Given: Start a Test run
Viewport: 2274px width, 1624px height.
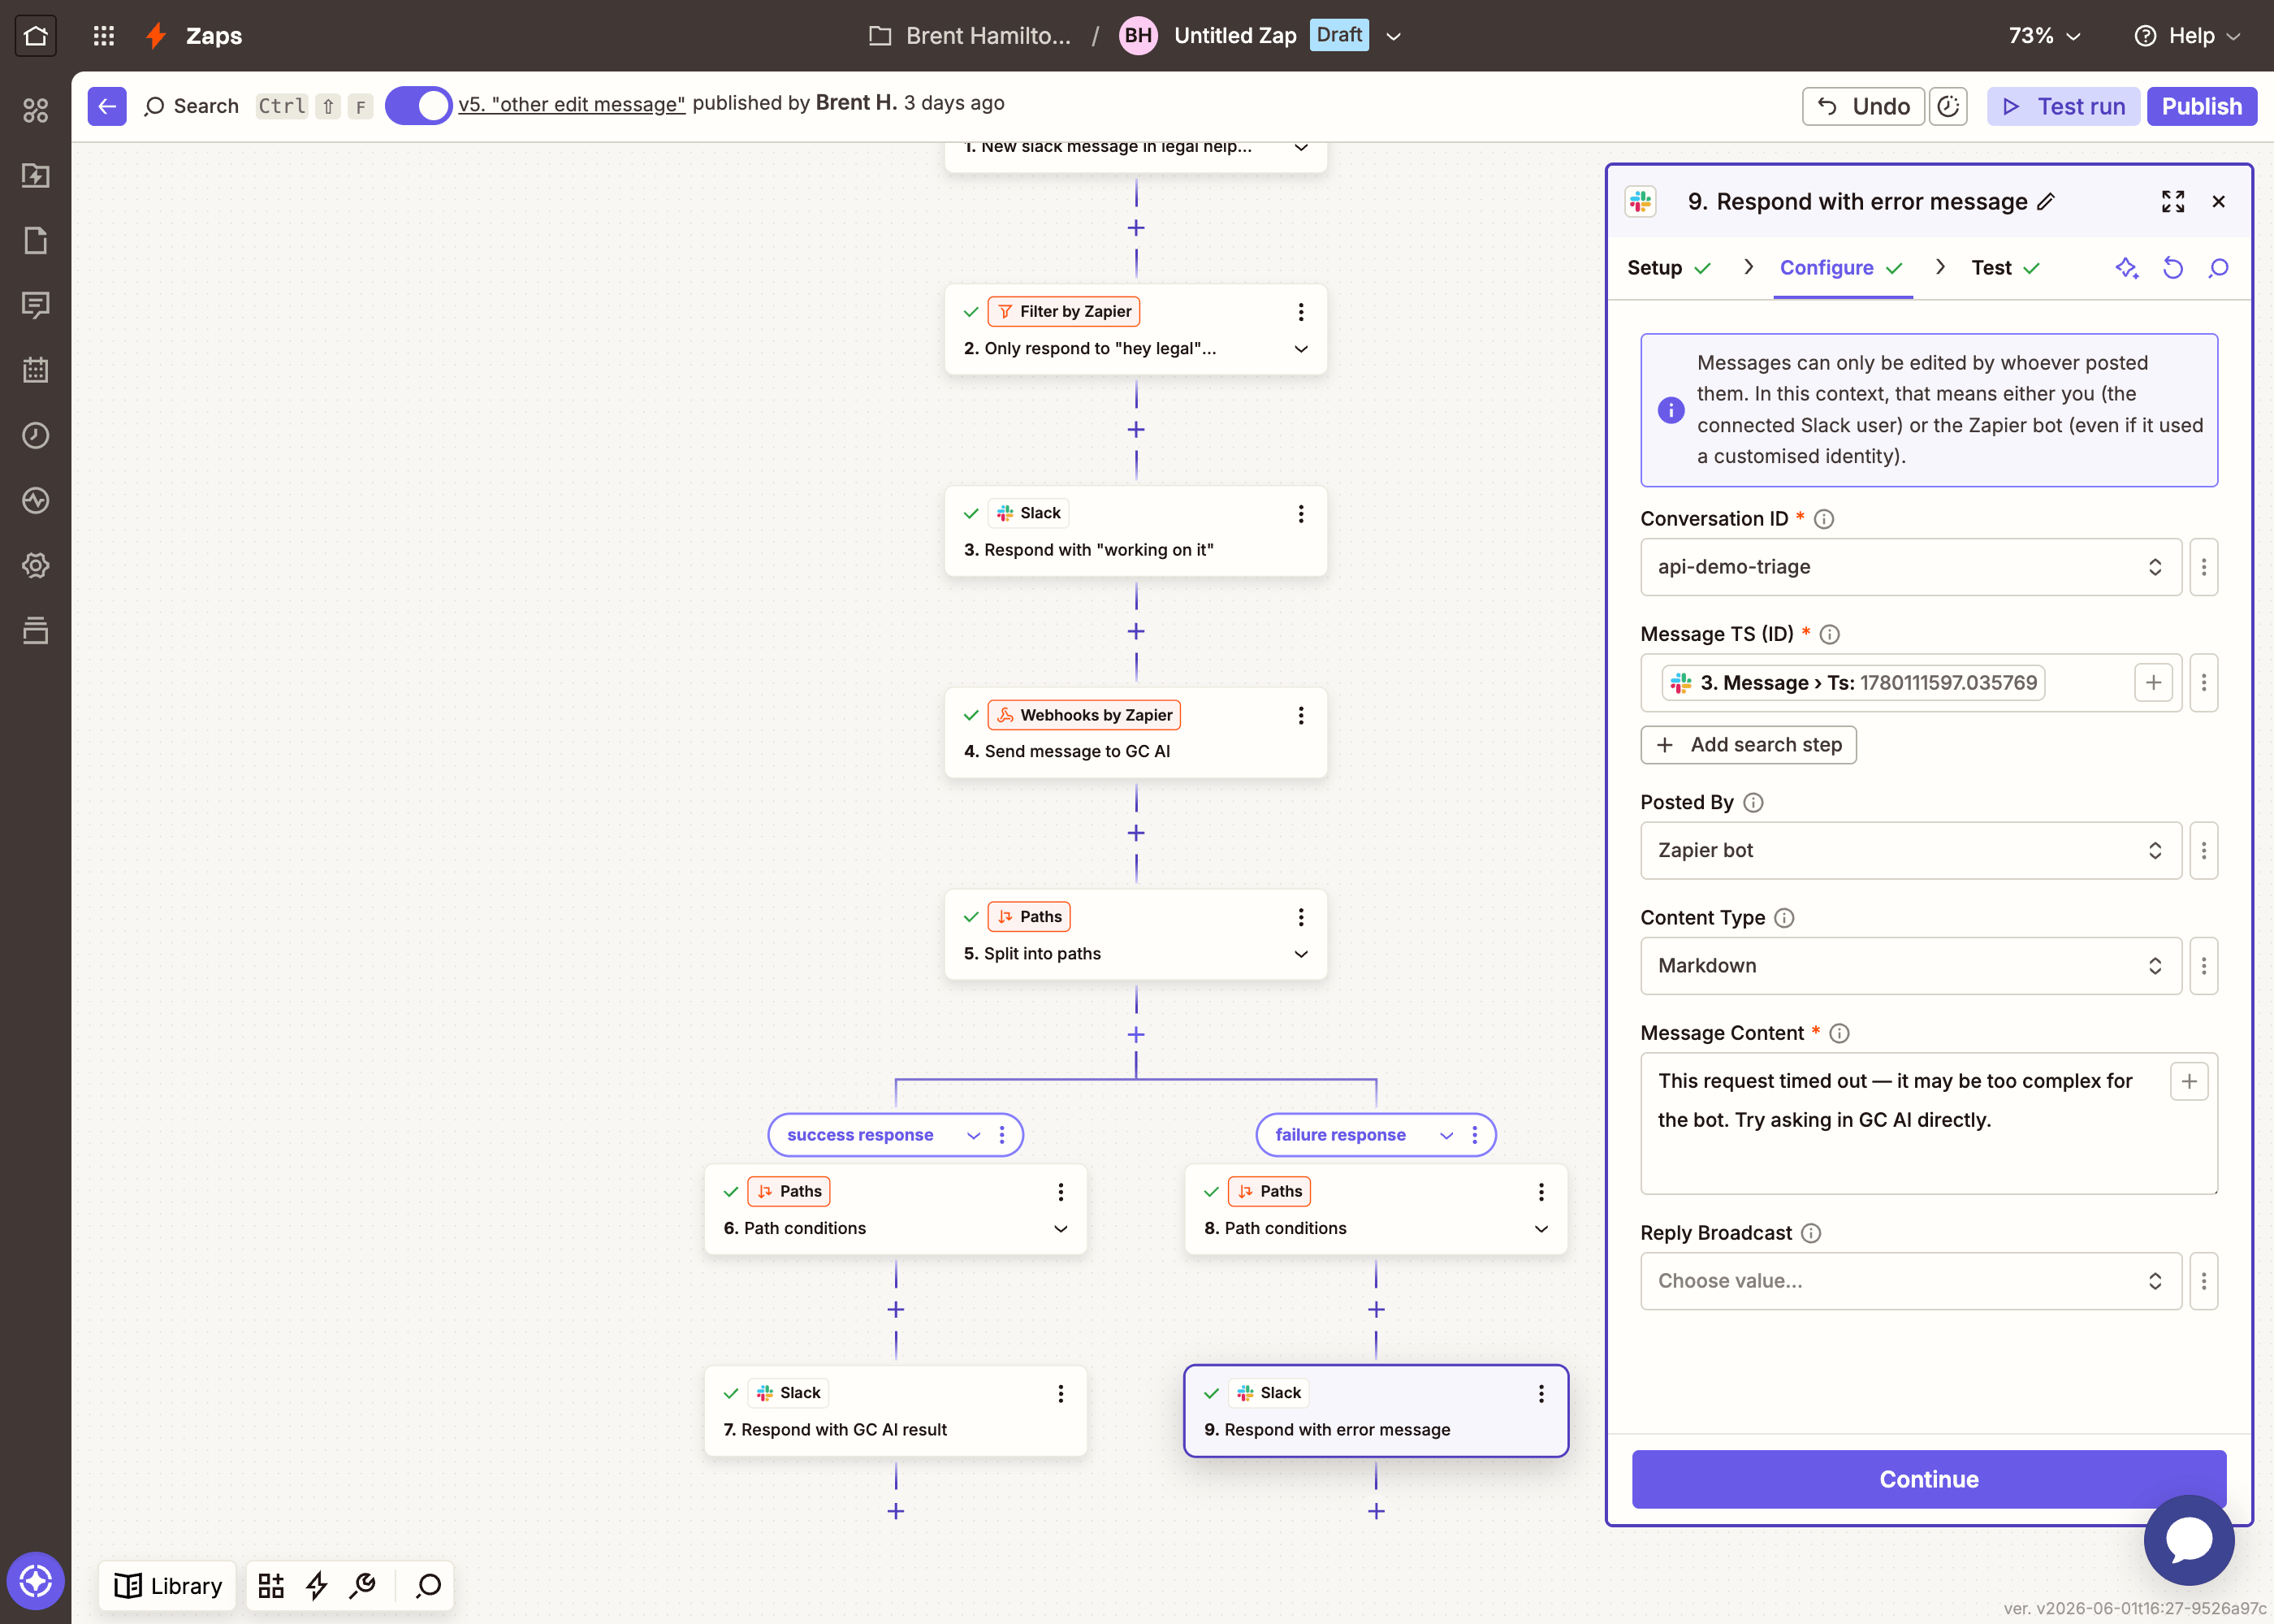Looking at the screenshot, I should [x=2063, y=106].
